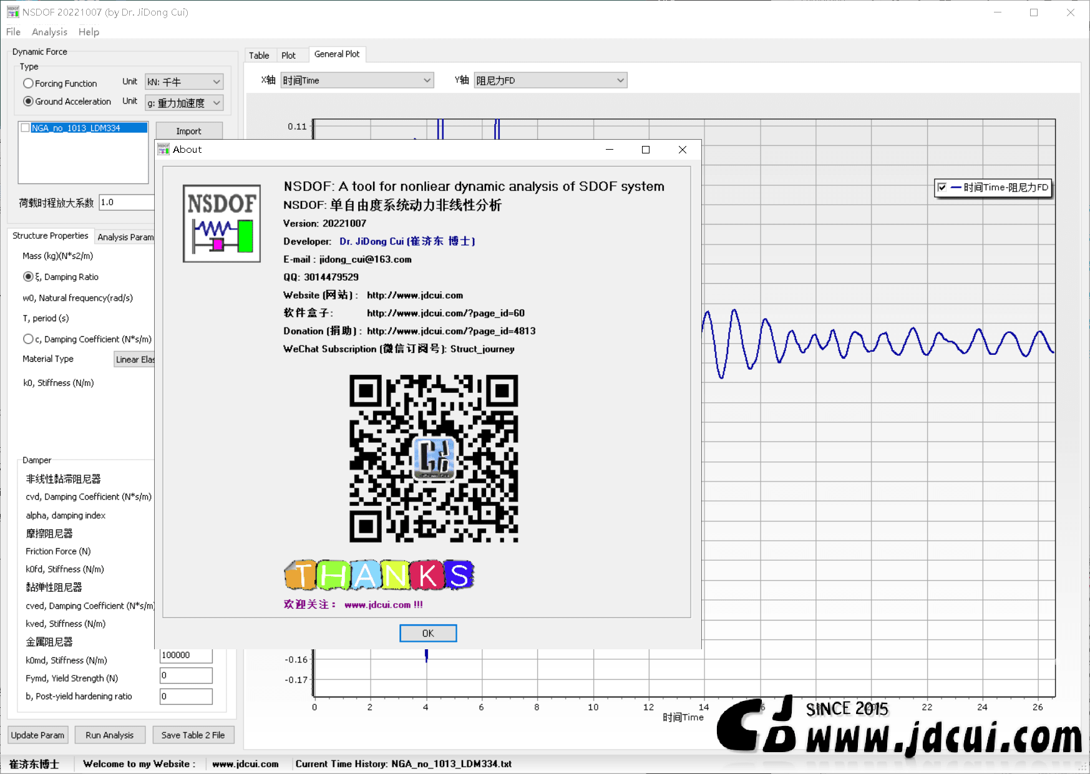
Task: Open the 软件盒子 page_id=60 link
Action: (445, 313)
